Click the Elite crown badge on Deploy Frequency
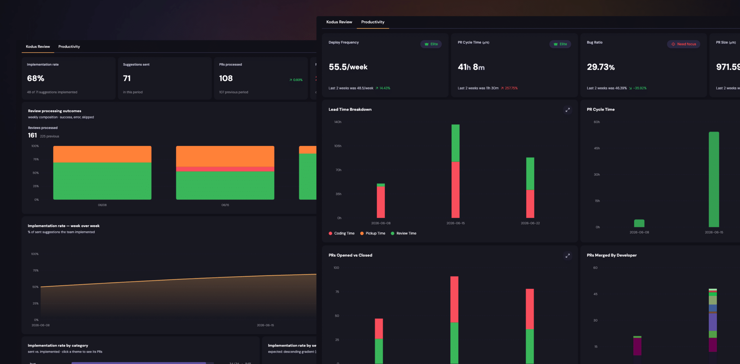This screenshot has width=740, height=364. pyautogui.click(x=431, y=44)
